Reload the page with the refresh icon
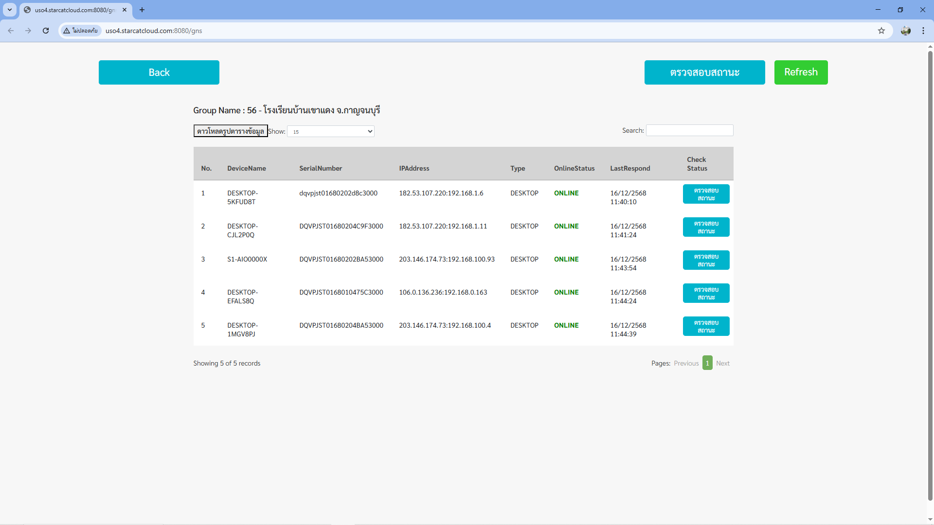 click(x=46, y=31)
